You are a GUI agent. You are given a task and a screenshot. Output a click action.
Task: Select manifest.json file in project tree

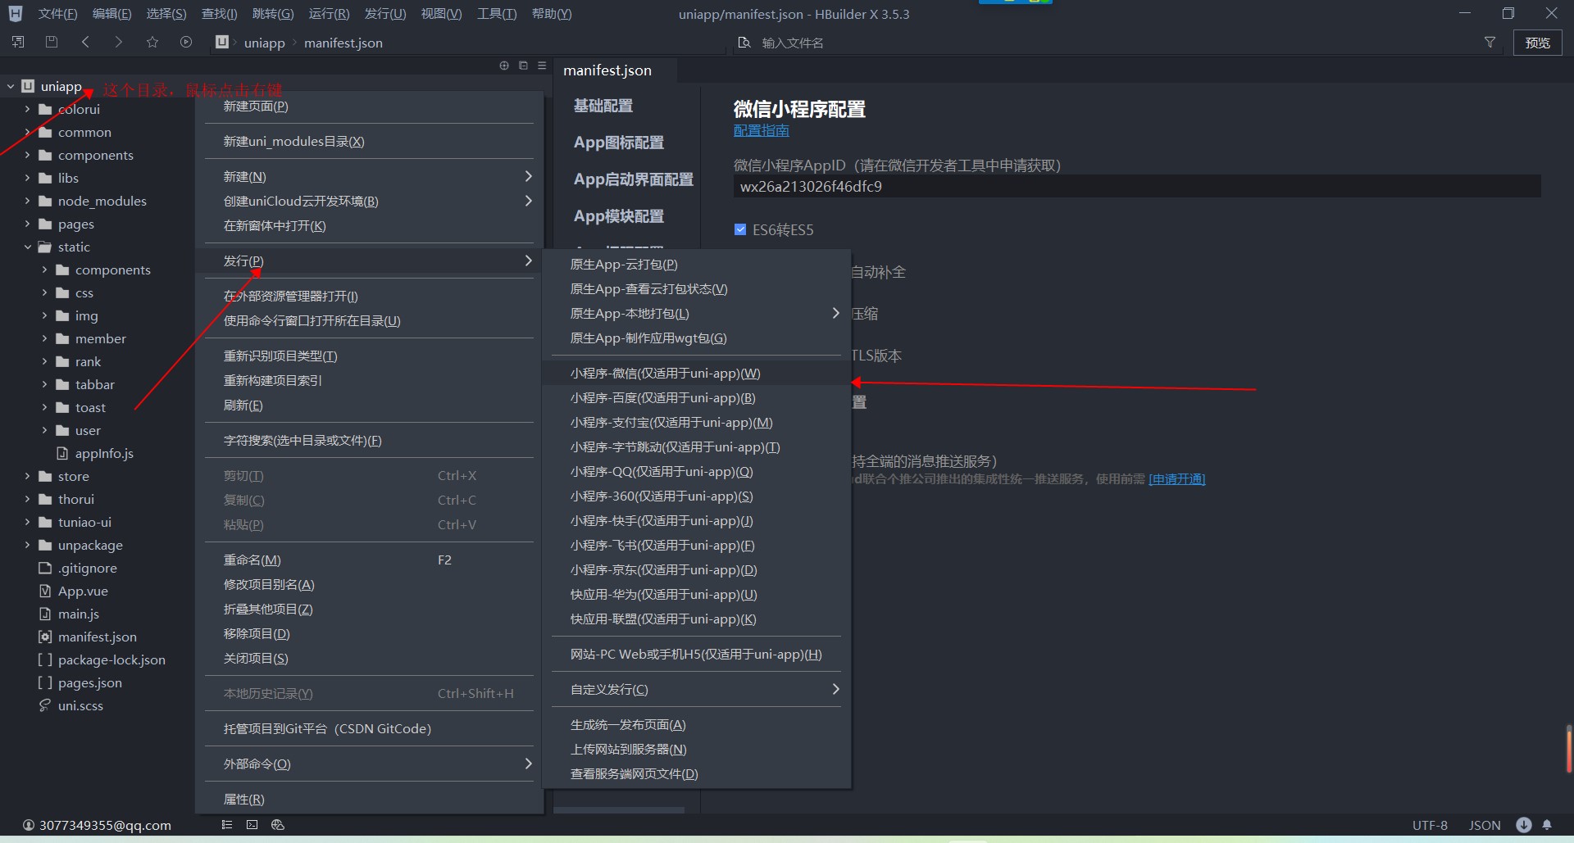(x=97, y=637)
